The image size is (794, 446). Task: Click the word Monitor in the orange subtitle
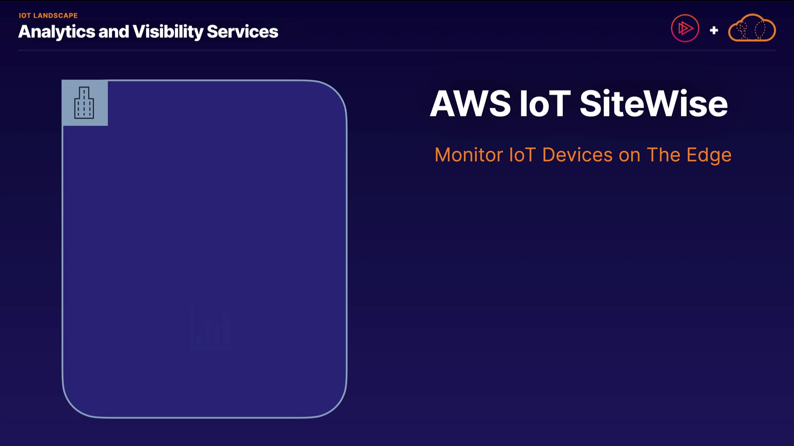point(469,155)
